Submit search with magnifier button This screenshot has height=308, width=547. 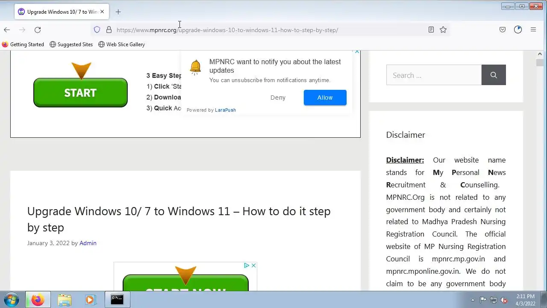click(494, 75)
